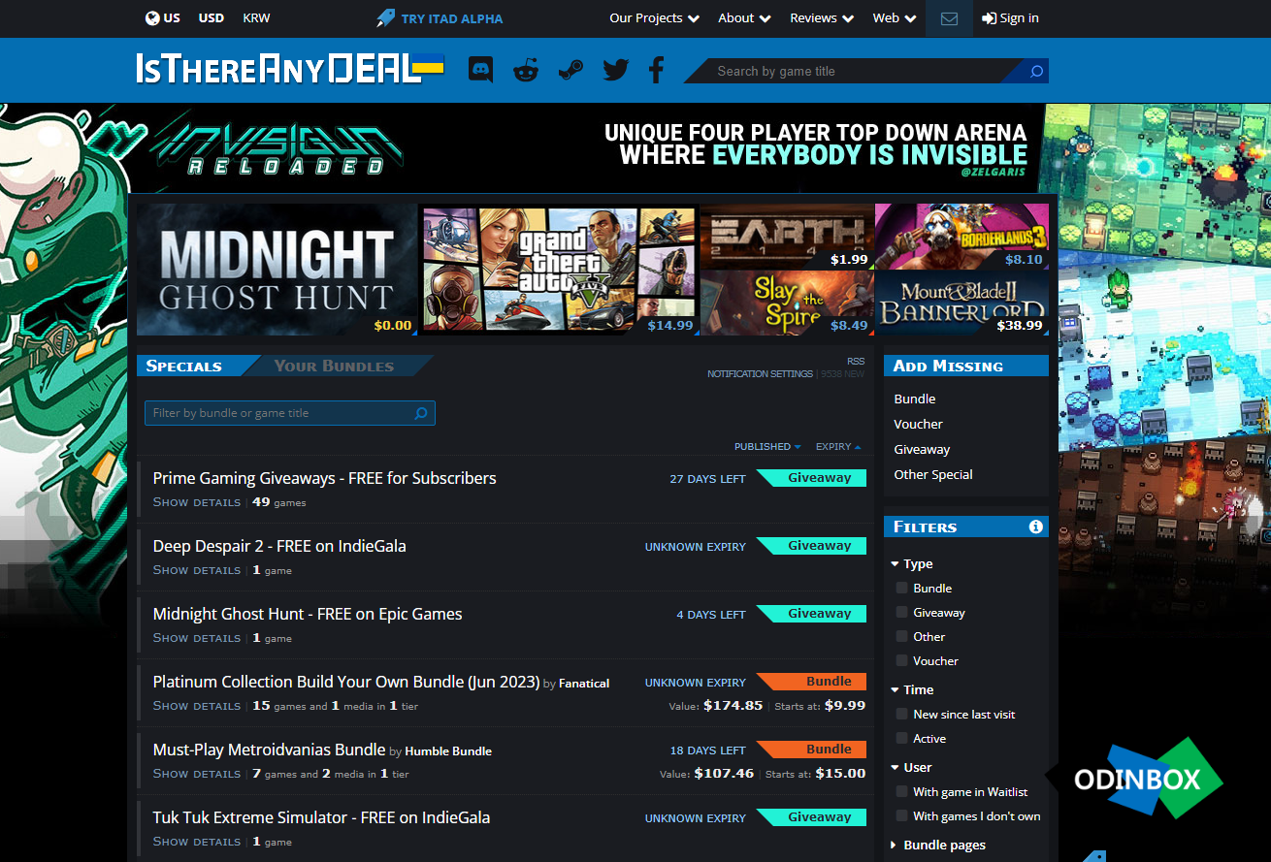This screenshot has width=1271, height=862.
Task: Select USD currency
Action: point(211,17)
